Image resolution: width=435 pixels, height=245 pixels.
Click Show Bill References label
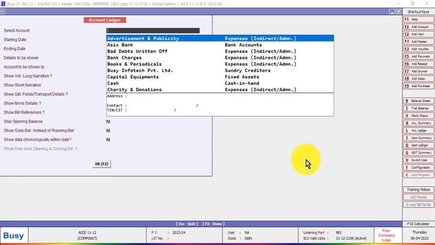(x=24, y=112)
